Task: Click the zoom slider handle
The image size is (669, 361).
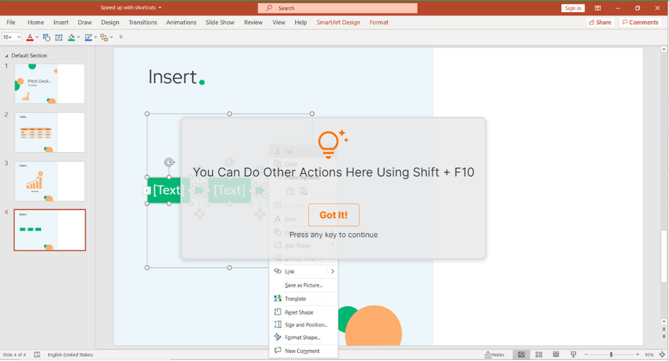Action: pos(611,355)
